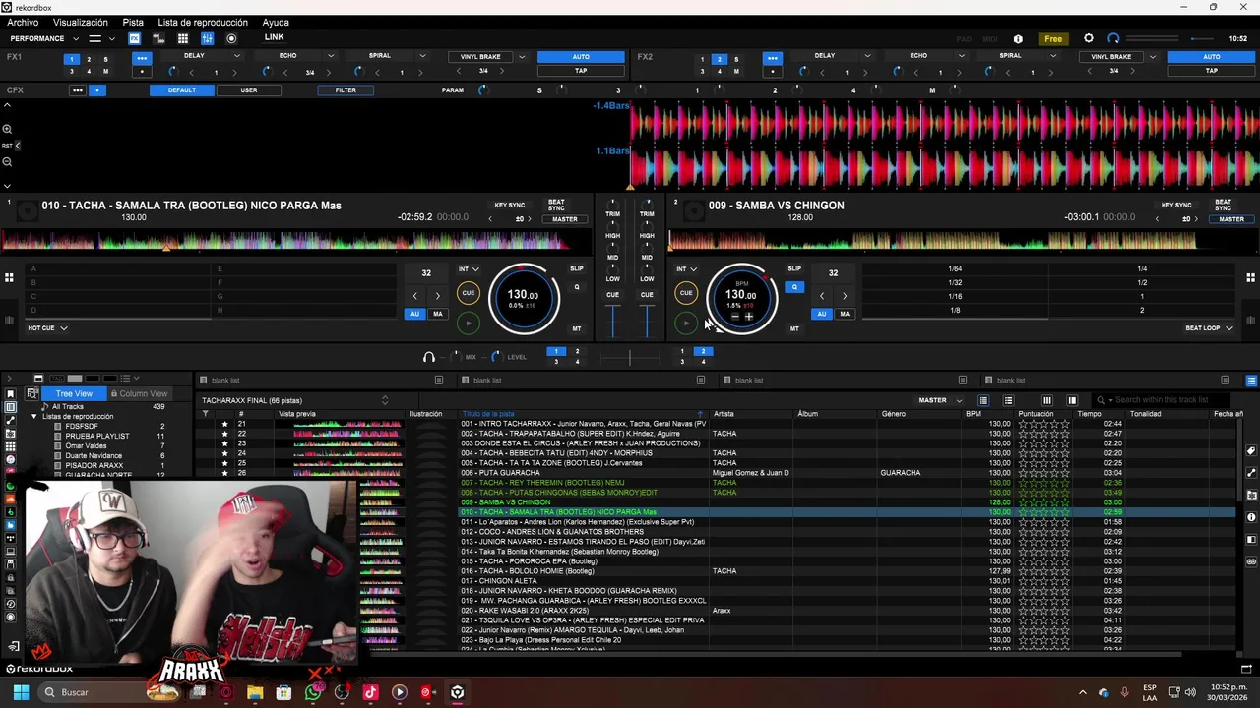This screenshot has height=708, width=1260.
Task: Open the Pista menu
Action: pos(133,22)
